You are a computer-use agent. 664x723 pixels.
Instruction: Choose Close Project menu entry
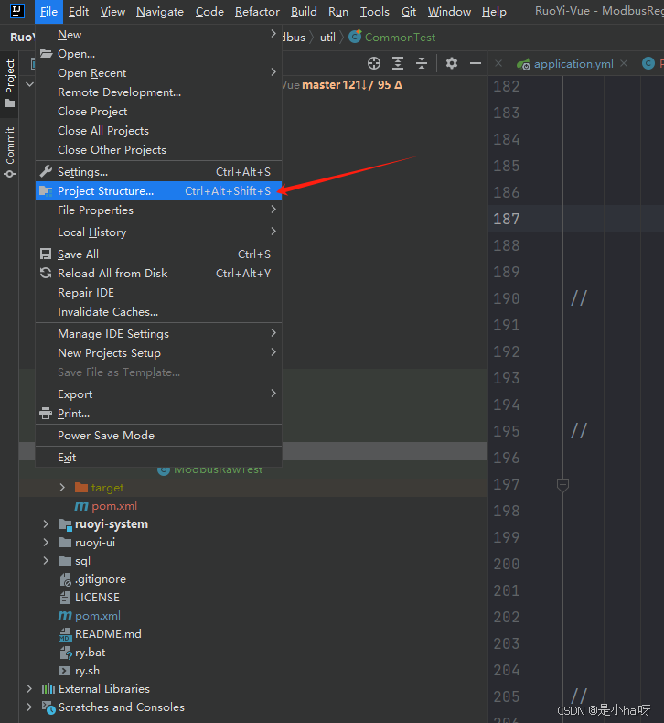pos(158,111)
